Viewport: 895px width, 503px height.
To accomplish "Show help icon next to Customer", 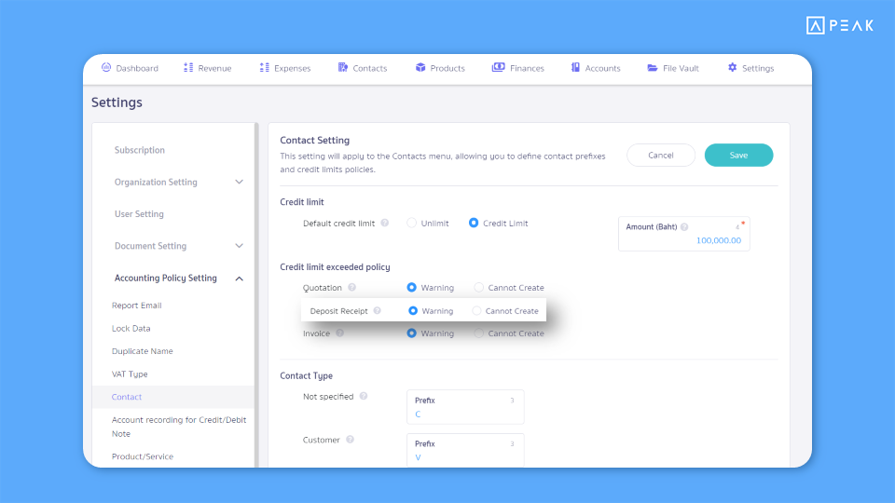I will tap(350, 440).
